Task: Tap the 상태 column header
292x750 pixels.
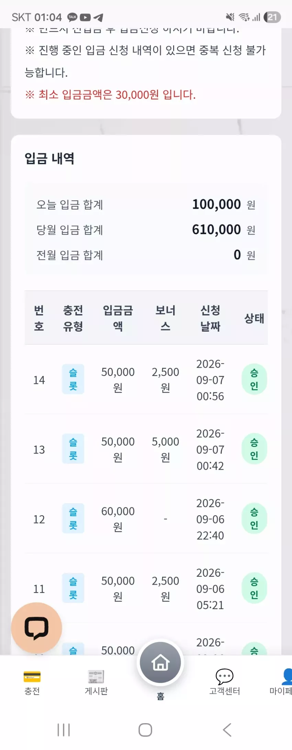Action: [x=254, y=318]
